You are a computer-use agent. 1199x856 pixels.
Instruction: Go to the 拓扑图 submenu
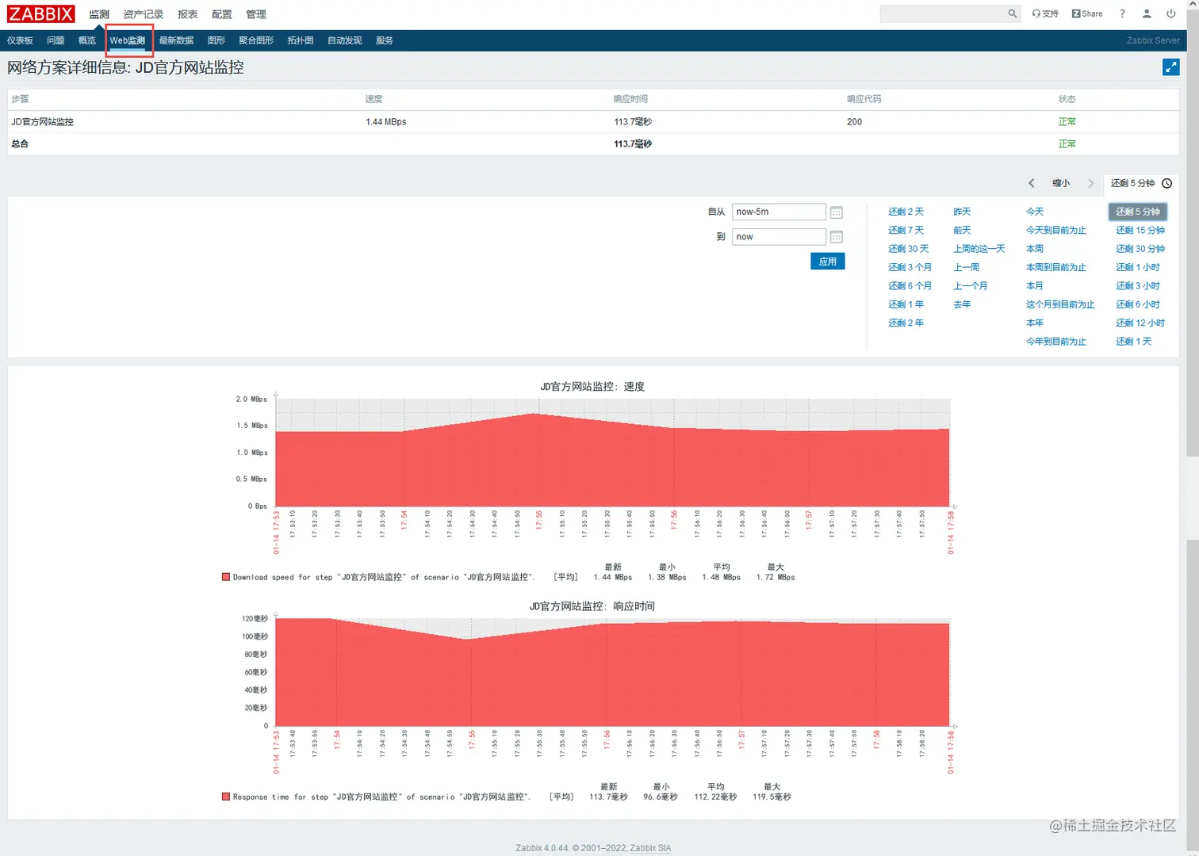(x=301, y=40)
